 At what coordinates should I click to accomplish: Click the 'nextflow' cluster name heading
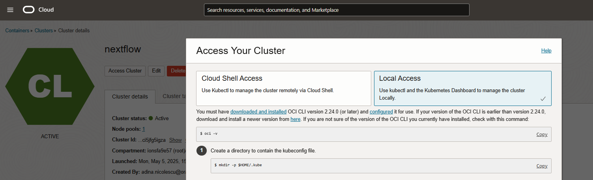point(123,49)
